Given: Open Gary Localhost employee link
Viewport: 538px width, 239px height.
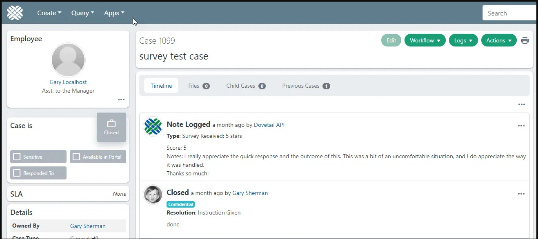Looking at the screenshot, I should (x=68, y=82).
